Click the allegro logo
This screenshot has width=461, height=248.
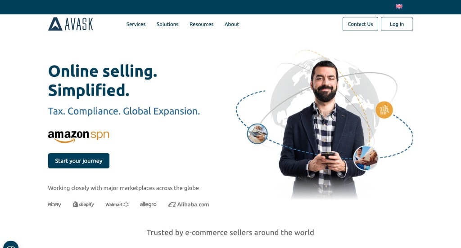tap(148, 204)
